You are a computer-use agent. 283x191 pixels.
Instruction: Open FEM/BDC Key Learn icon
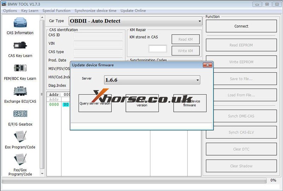pos(20,68)
